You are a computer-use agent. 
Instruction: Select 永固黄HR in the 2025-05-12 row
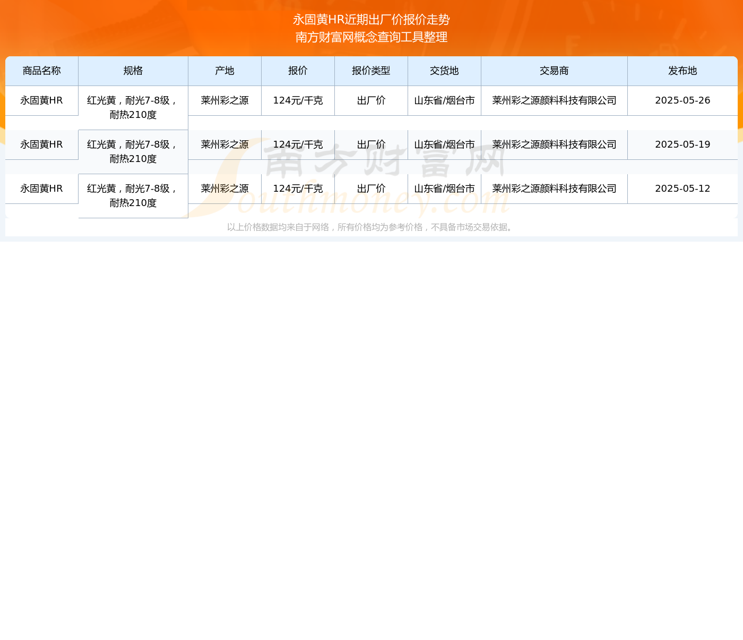(x=42, y=189)
